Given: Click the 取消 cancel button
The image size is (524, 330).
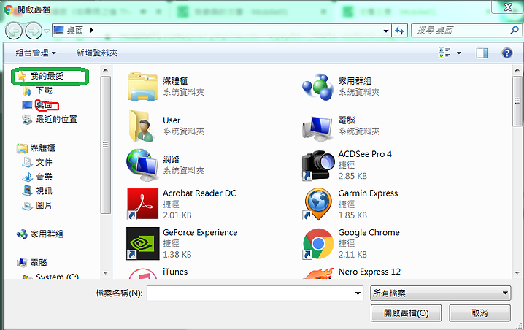Looking at the screenshot, I should pos(479,313).
